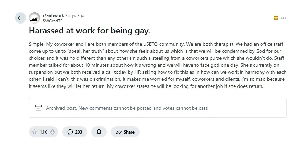Go back using the left arrow button

[20, 18]
